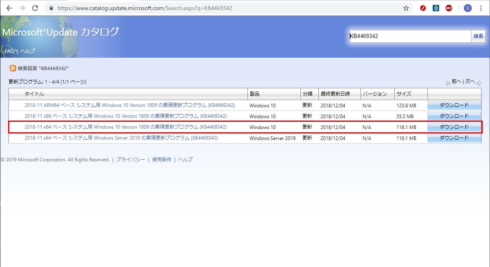
Task: Open the プライバシー footer link
Action: [x=130, y=160]
